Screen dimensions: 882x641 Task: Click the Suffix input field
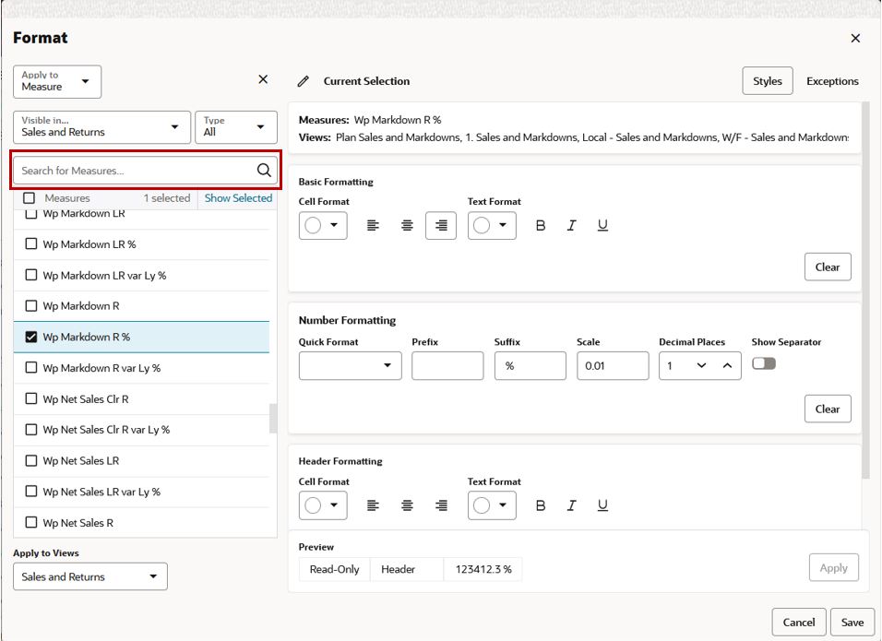click(530, 366)
